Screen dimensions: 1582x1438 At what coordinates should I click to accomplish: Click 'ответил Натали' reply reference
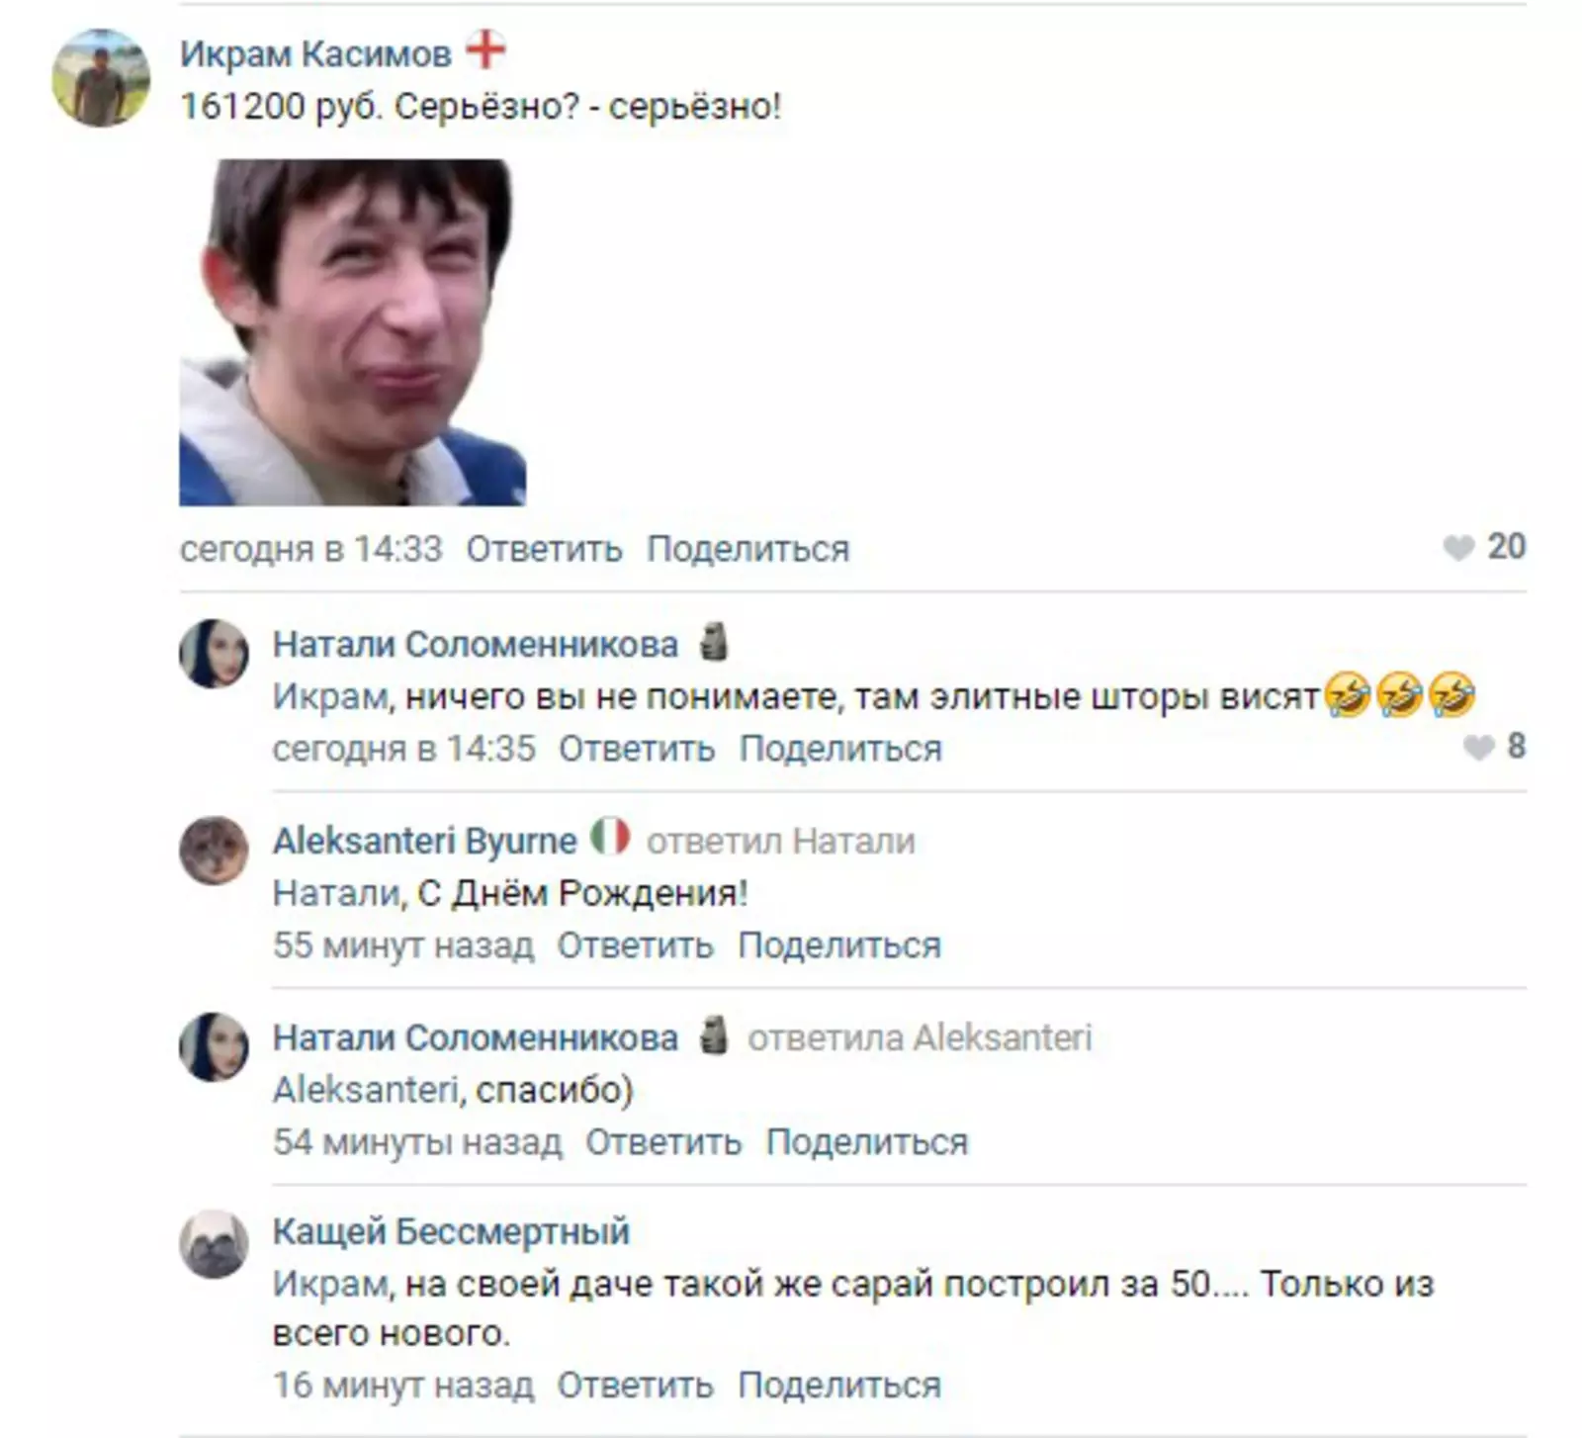point(781,841)
